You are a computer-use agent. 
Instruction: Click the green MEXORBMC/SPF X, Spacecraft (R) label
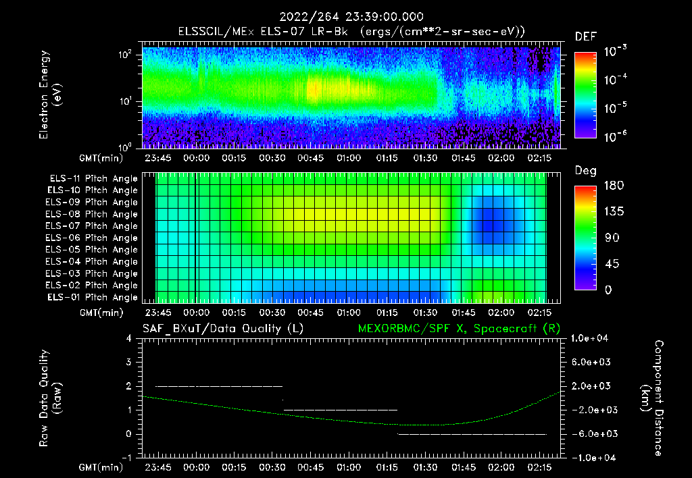tap(459, 329)
